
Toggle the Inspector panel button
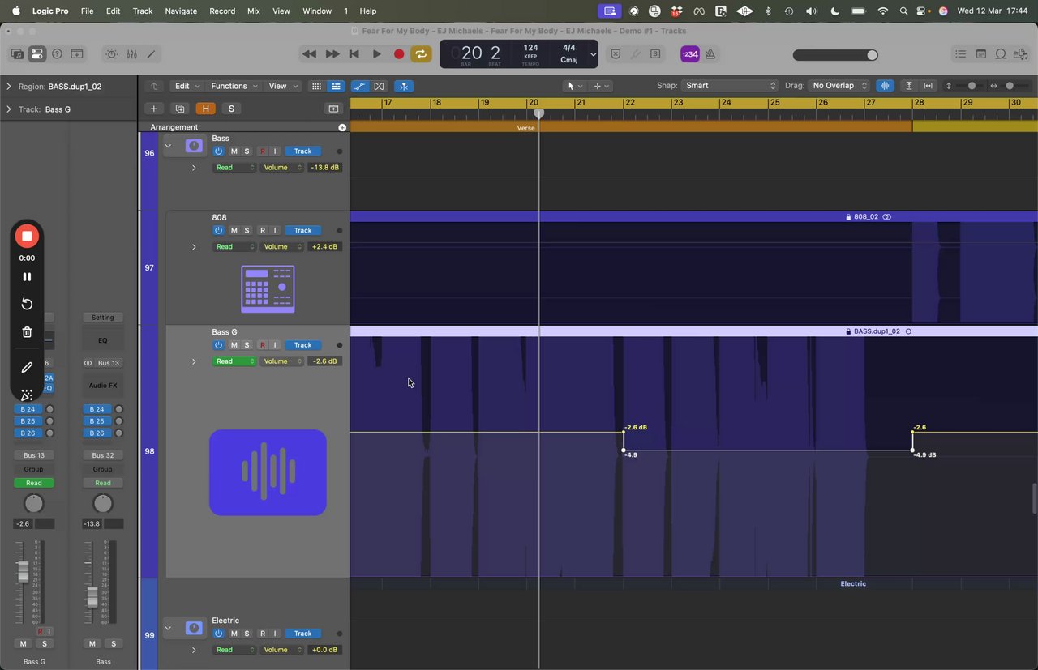tap(36, 54)
